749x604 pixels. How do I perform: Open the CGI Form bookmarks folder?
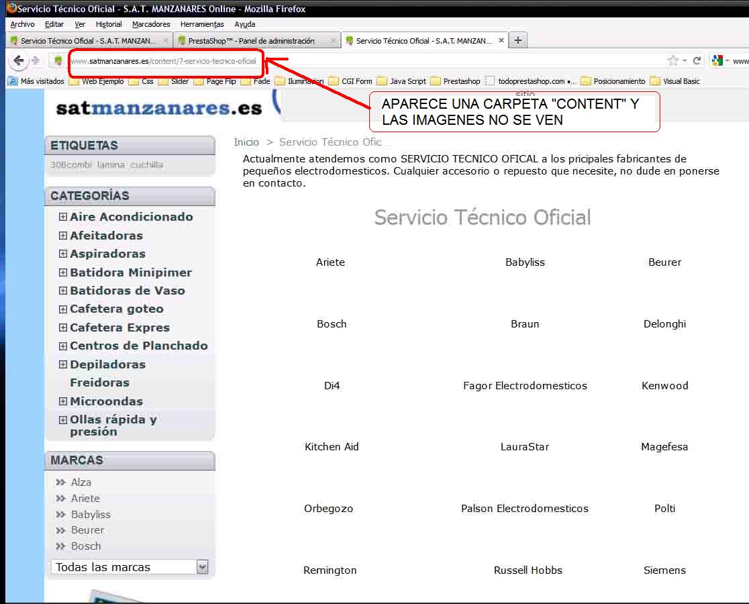[350, 81]
